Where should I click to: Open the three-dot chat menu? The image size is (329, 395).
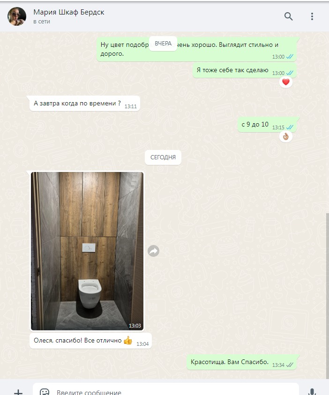coord(312,16)
